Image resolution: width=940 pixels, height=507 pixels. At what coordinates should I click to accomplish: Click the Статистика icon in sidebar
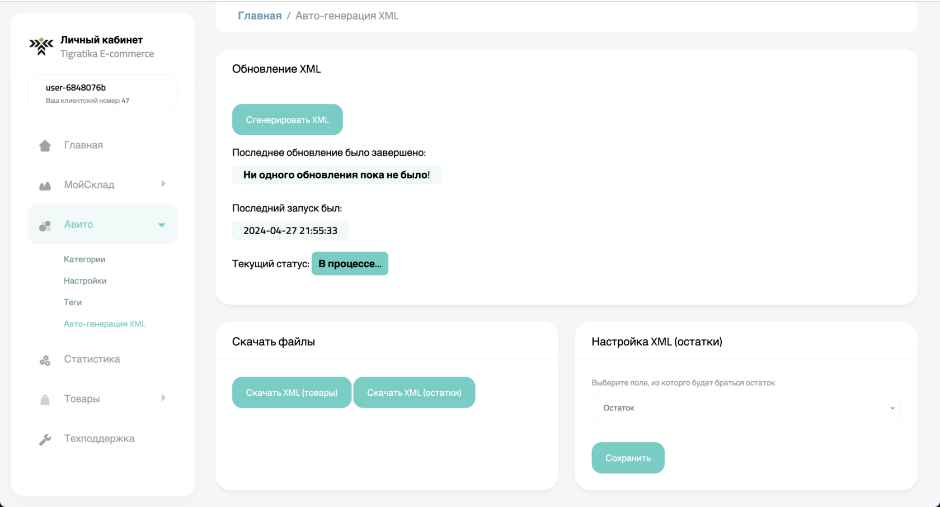(45, 361)
